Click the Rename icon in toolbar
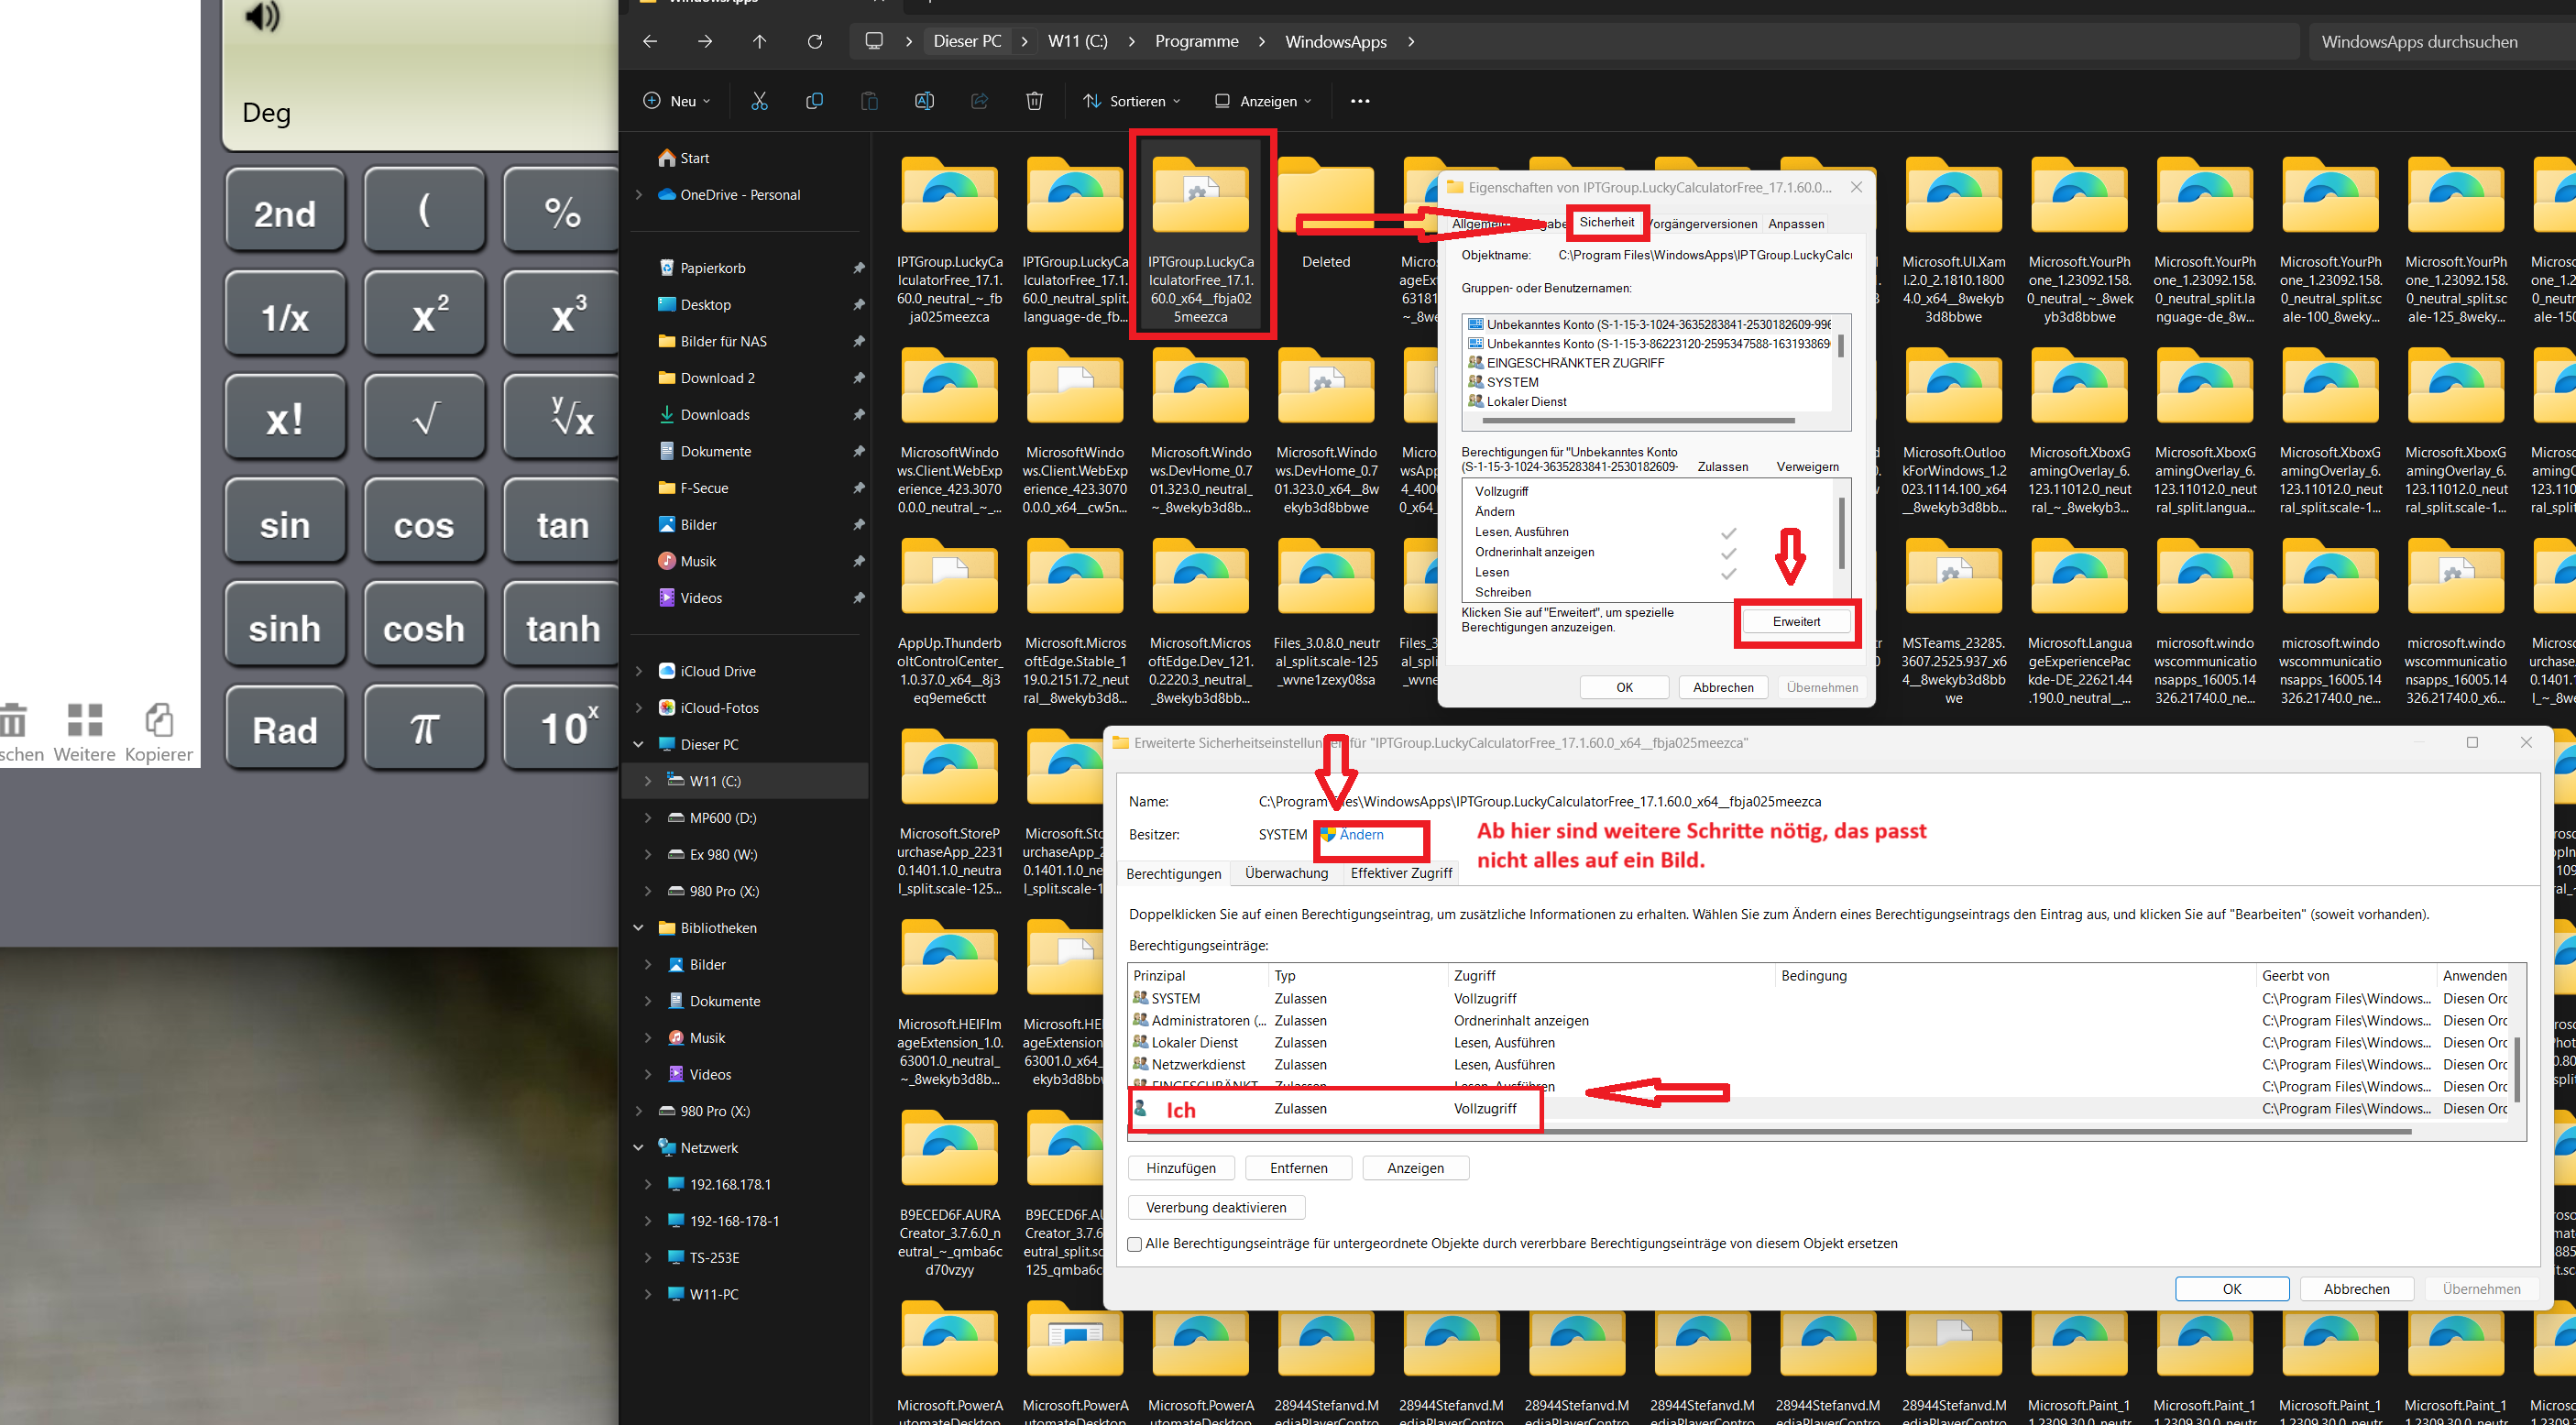The image size is (2576, 1425). 924,101
